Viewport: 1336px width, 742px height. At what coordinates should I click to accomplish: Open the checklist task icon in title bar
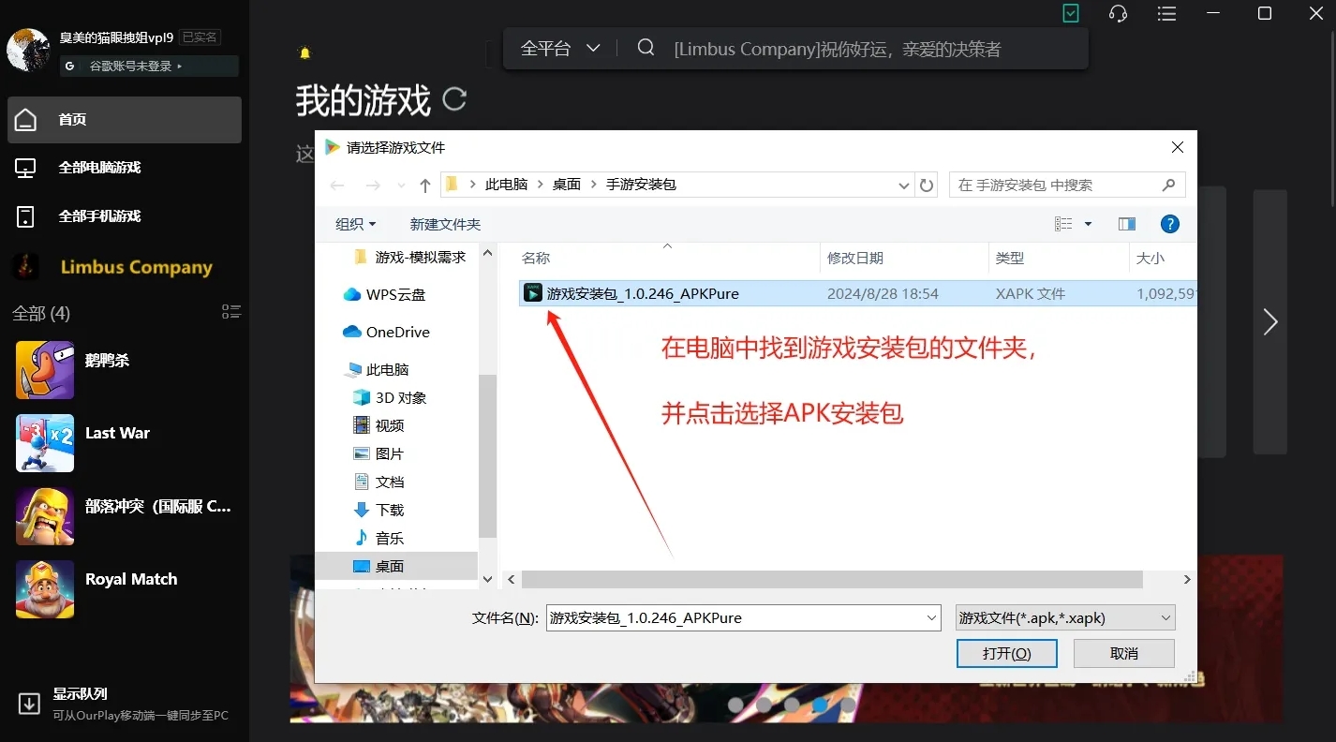click(x=1071, y=14)
